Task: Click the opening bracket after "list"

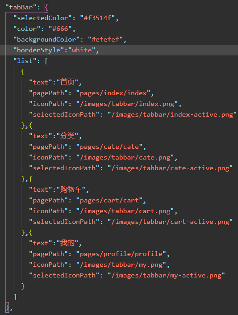Action: click(x=46, y=61)
